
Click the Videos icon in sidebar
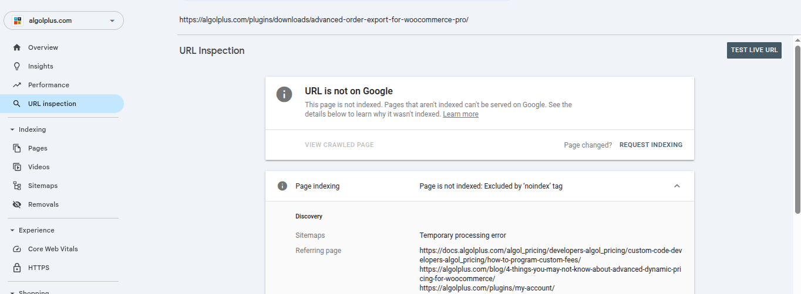point(17,167)
